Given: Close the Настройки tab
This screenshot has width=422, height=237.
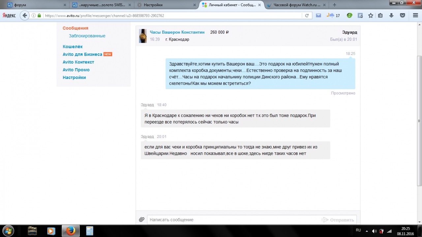Looking at the screenshot, I should click(195, 5).
